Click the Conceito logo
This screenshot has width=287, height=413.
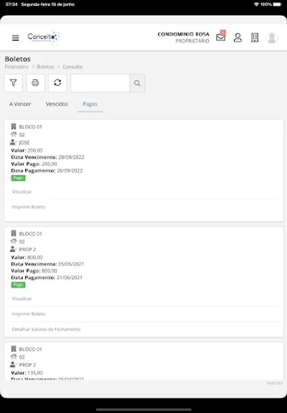coord(43,37)
